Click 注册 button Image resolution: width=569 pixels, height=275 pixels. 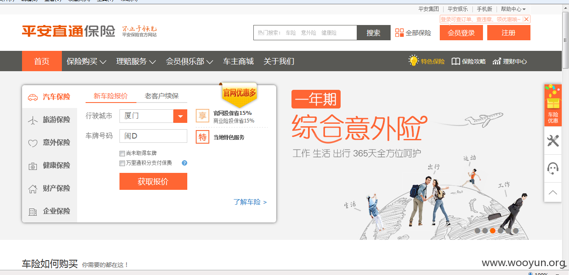click(x=509, y=33)
